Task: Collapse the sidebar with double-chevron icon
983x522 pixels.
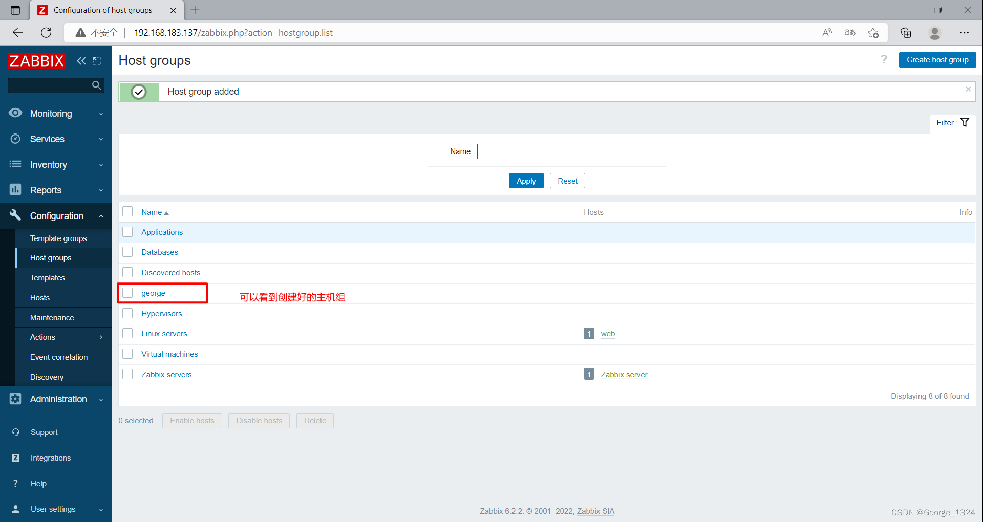Action: click(81, 61)
